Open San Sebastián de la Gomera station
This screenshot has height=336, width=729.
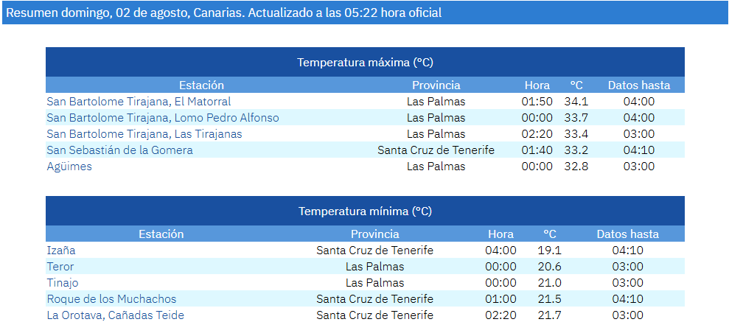120,150
